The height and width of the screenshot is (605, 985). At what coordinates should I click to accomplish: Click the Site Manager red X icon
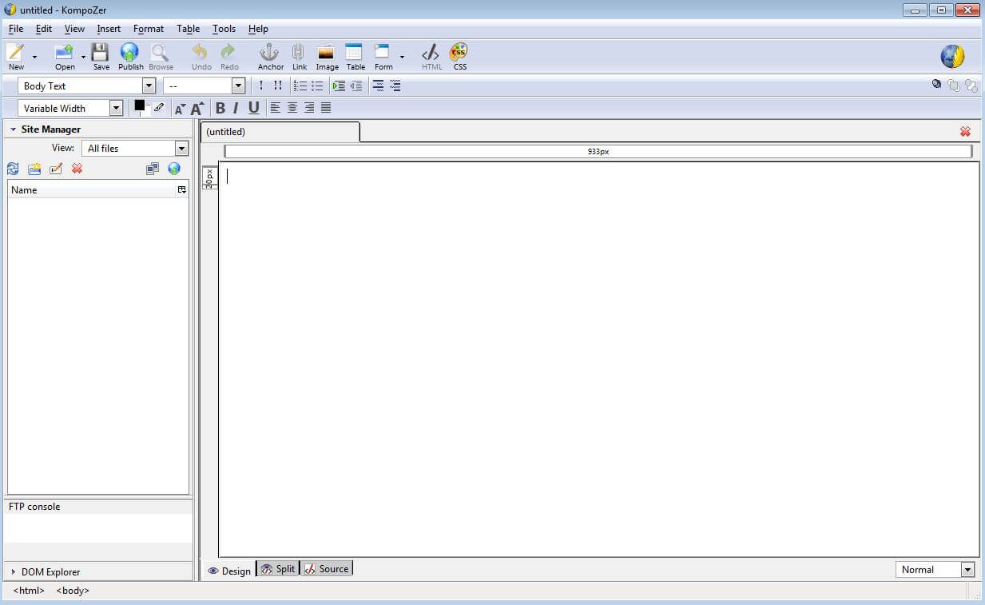tap(77, 169)
